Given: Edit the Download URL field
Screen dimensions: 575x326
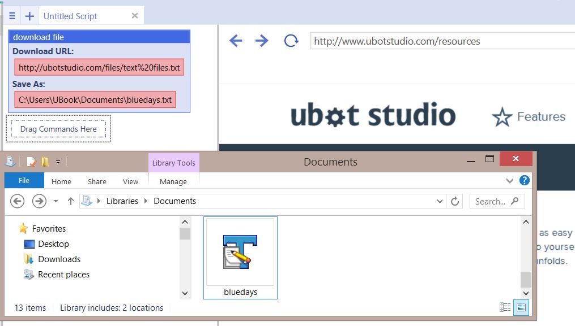Looking at the screenshot, I should [x=99, y=67].
